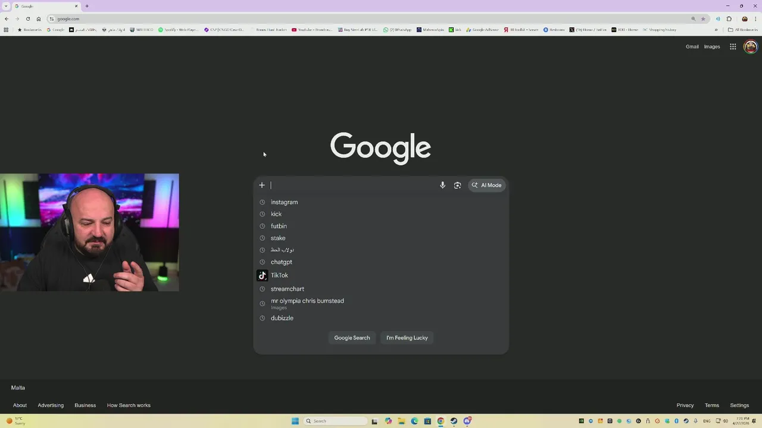Focus the Google search input field
762x428 pixels.
[353, 185]
